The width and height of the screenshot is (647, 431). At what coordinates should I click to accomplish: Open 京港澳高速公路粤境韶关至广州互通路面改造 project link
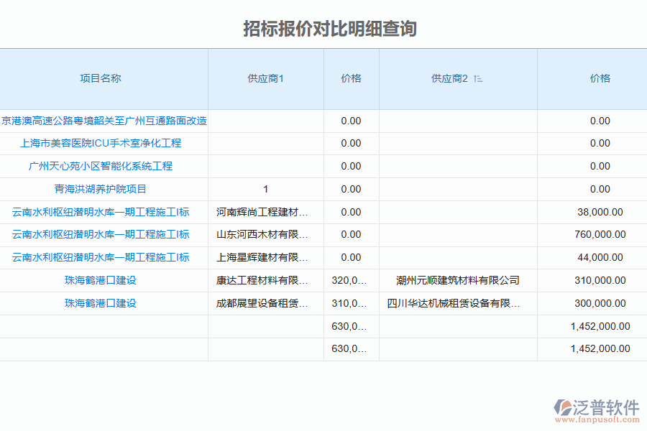[x=104, y=121]
